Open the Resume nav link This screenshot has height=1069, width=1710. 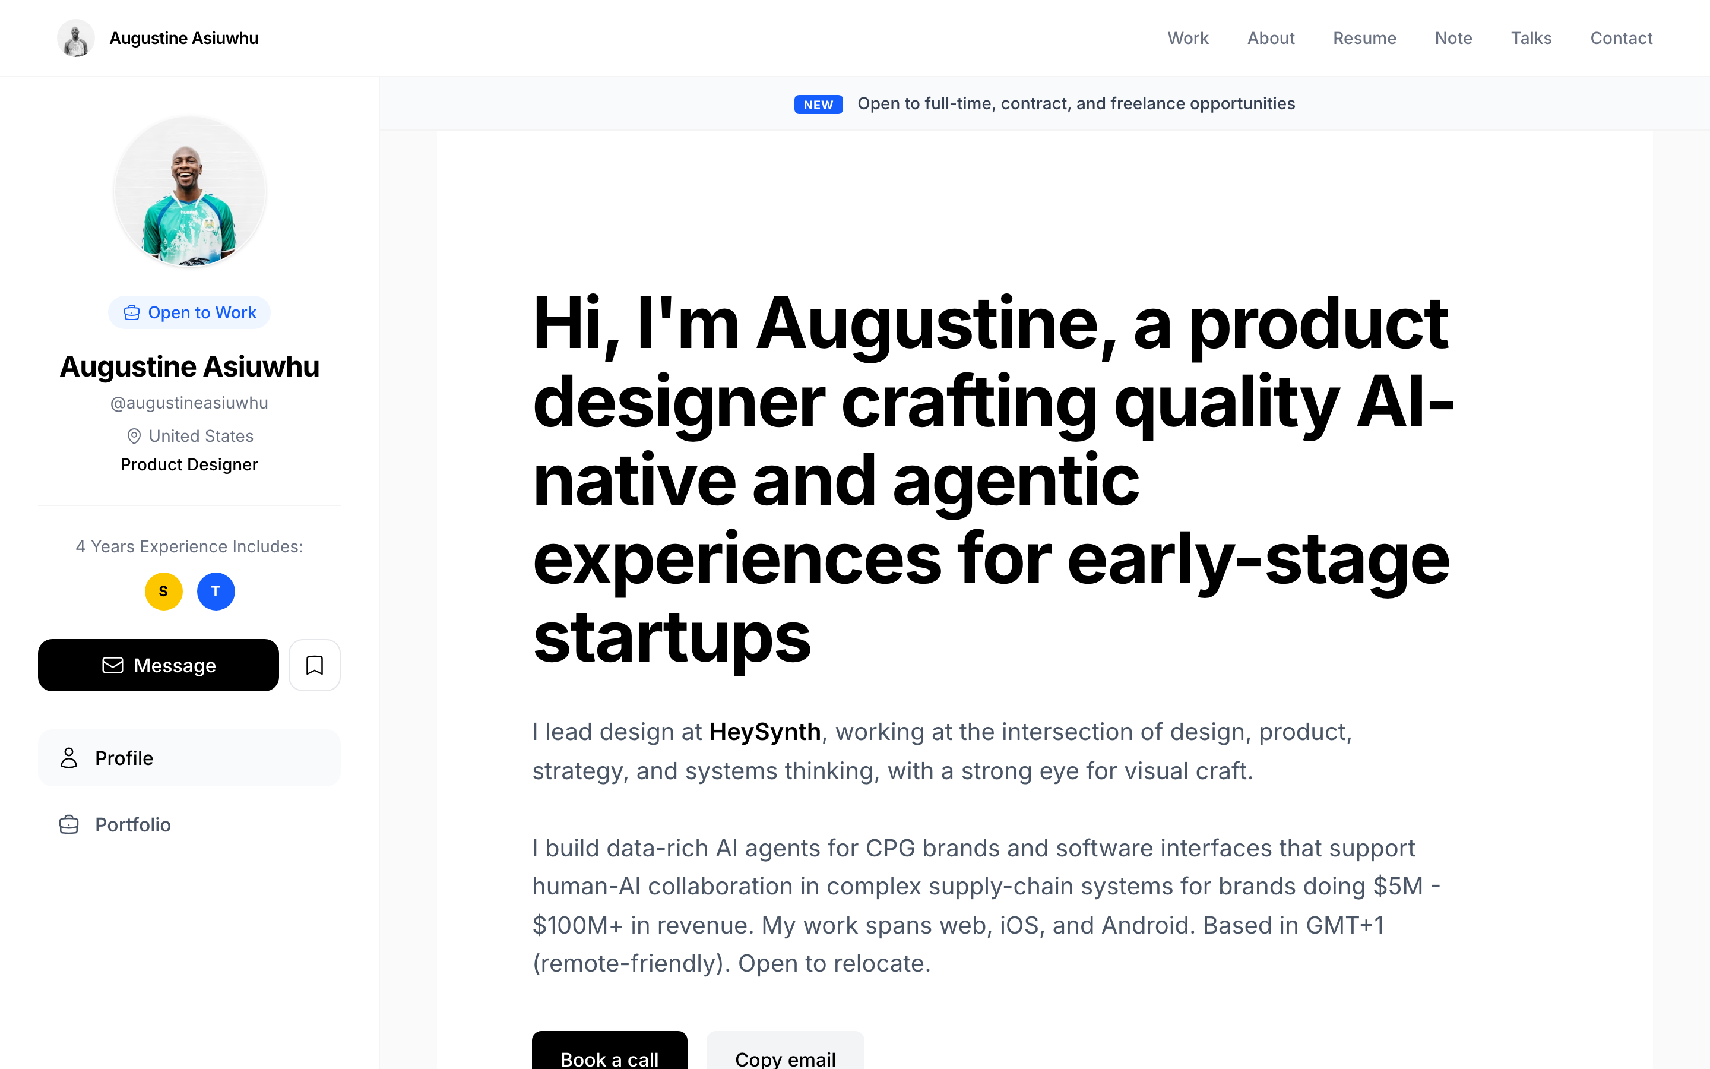[1364, 38]
